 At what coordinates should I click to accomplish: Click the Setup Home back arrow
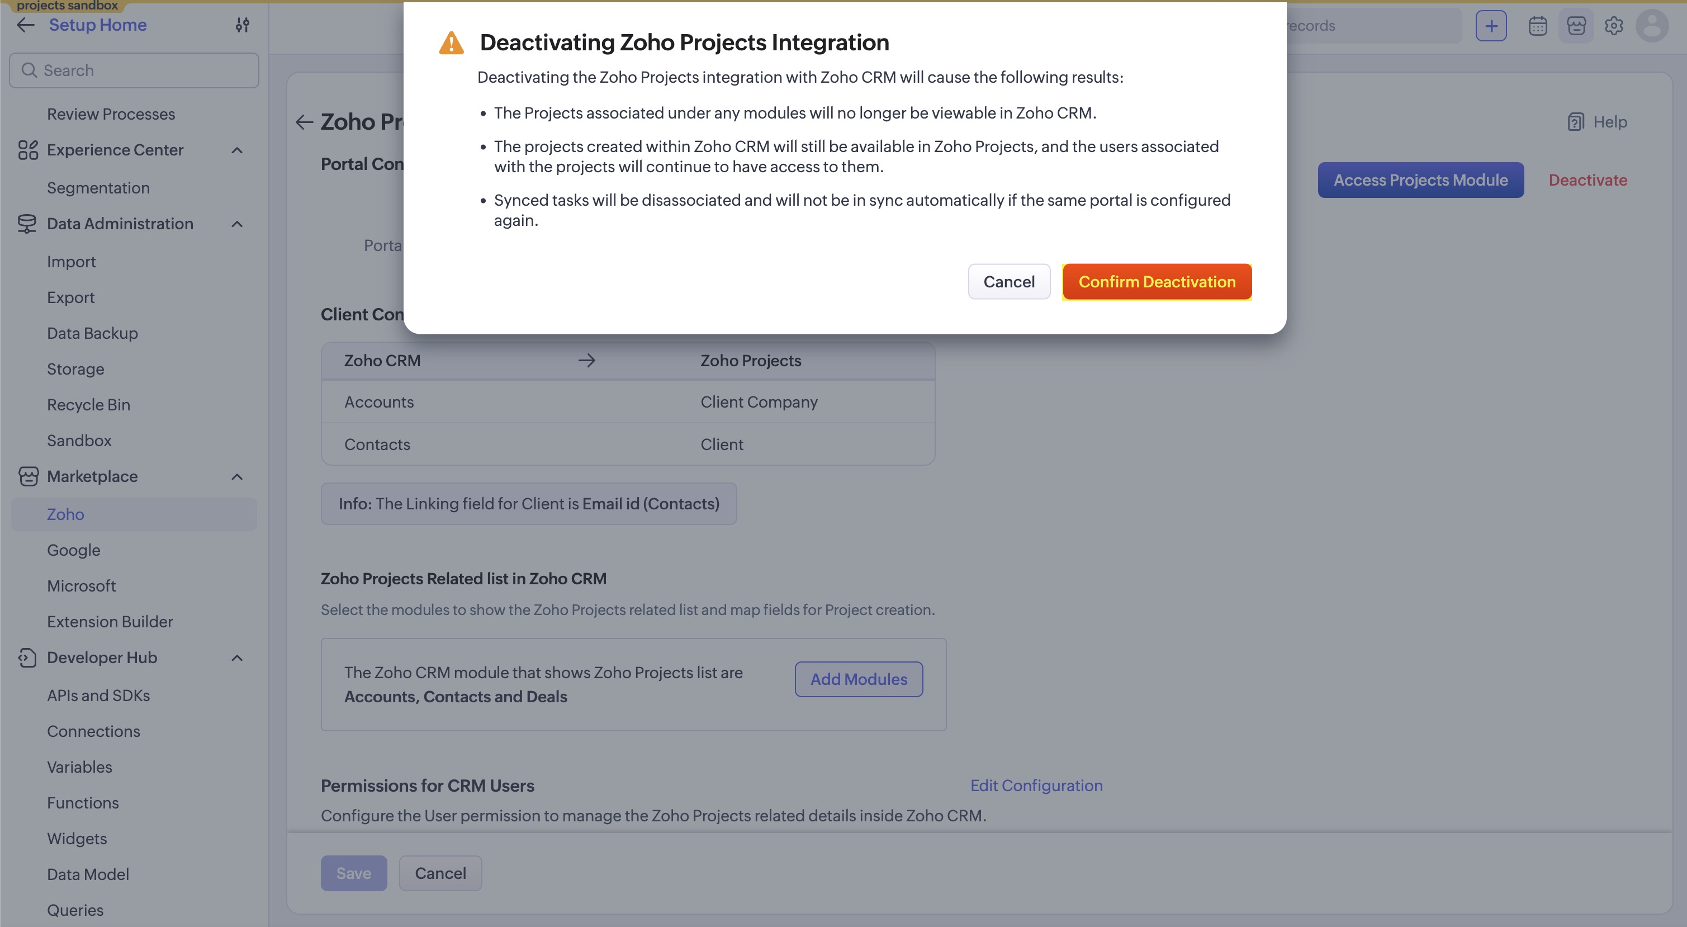(x=26, y=25)
